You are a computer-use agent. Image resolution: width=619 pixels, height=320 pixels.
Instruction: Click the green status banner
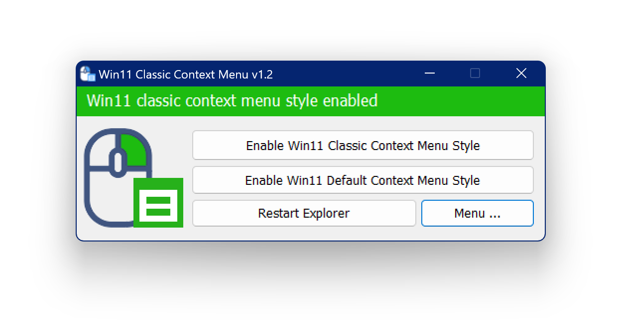310,101
